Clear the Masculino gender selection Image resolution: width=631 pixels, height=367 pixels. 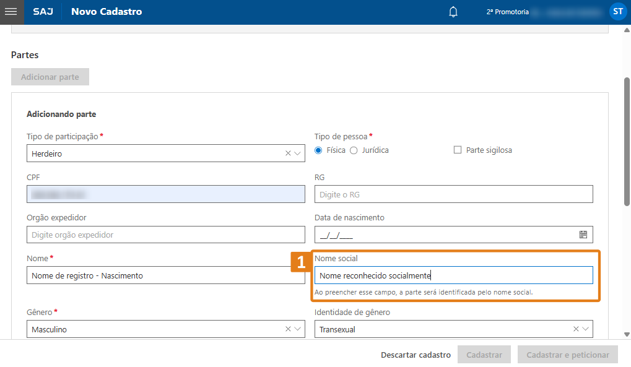(x=288, y=329)
